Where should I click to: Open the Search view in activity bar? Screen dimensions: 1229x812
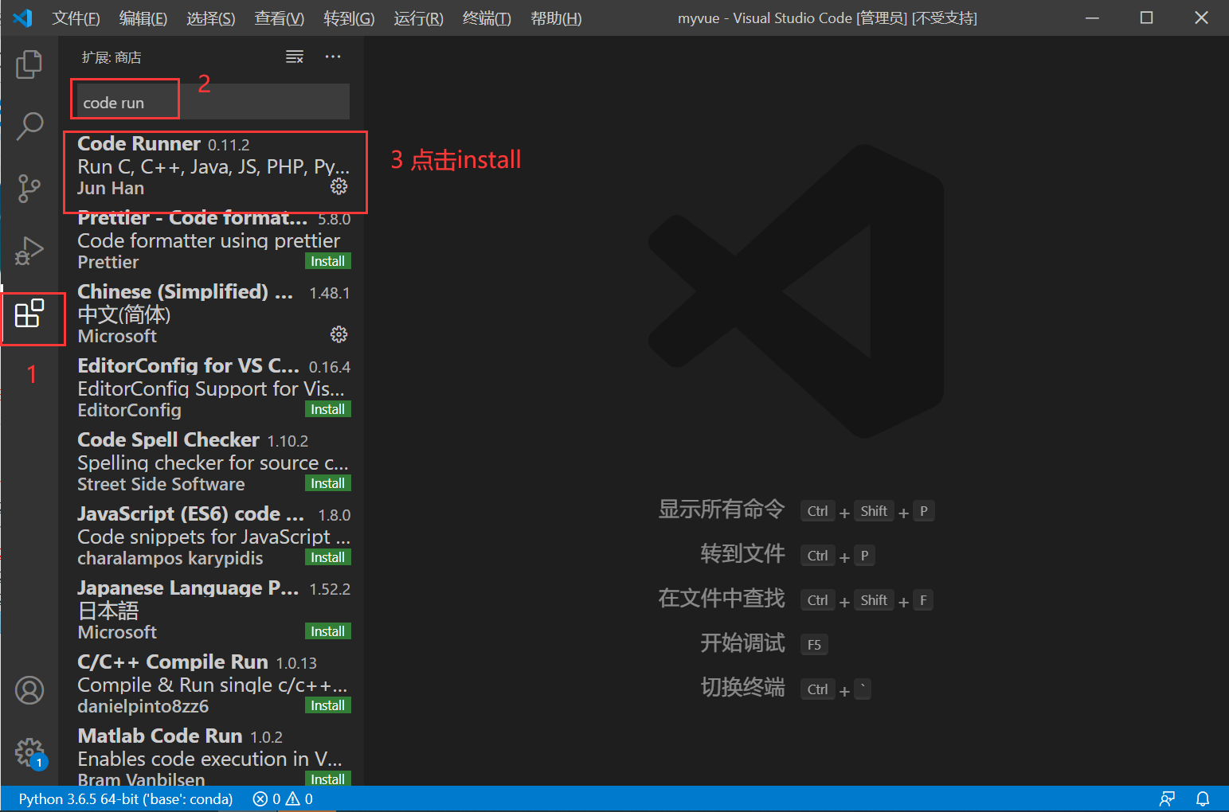click(x=29, y=125)
